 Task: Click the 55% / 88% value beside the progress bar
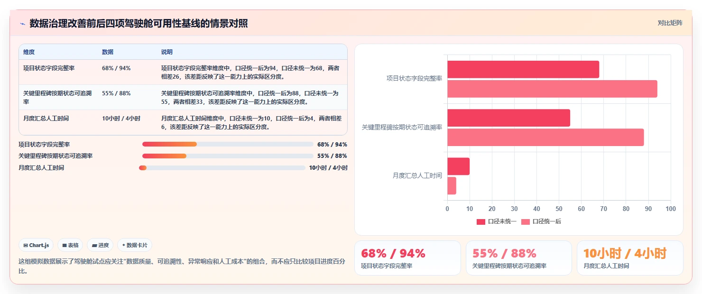pyautogui.click(x=332, y=156)
